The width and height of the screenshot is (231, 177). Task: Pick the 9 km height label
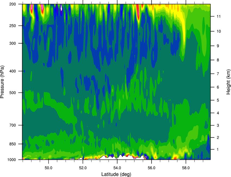[218, 46]
